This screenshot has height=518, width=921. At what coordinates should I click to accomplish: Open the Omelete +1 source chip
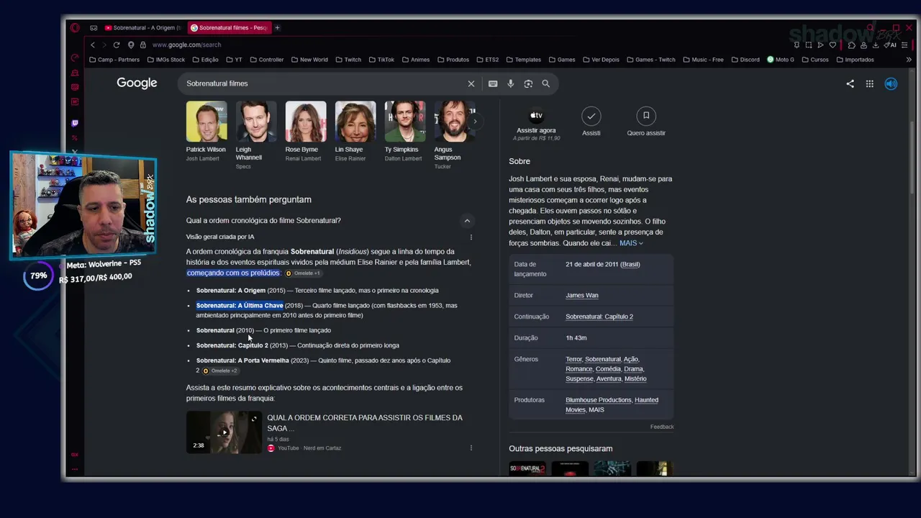[303, 273]
